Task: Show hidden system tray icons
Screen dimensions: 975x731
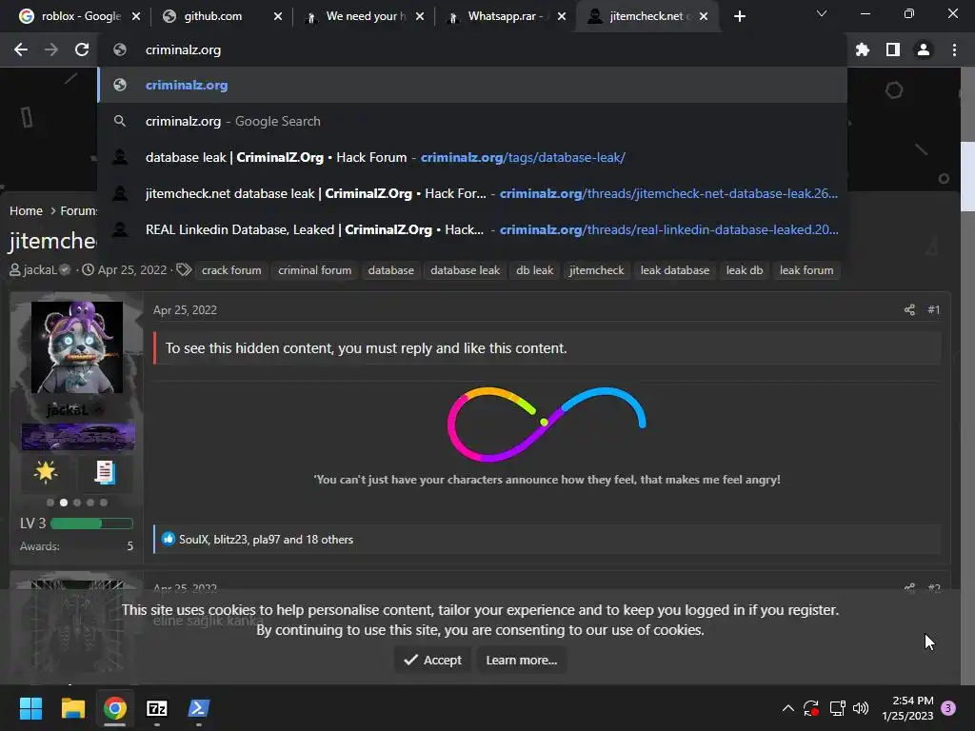Action: click(x=787, y=708)
